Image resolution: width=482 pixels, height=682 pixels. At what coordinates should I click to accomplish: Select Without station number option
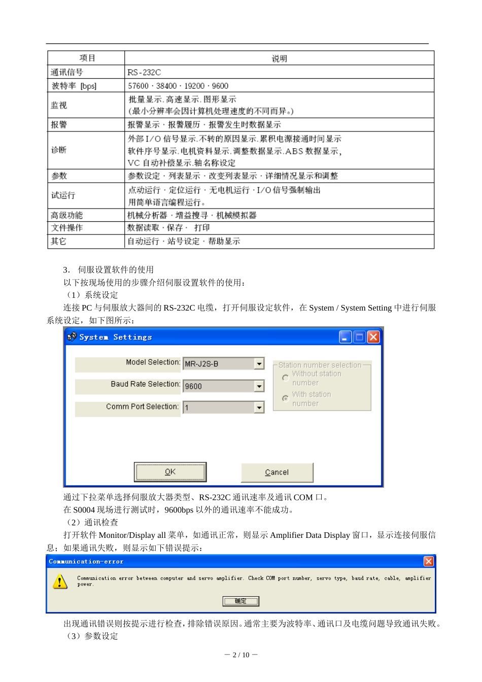coord(285,378)
